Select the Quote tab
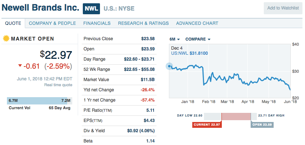Image resolution: width=305 pixels, height=145 pixels. pyautogui.click(x=13, y=23)
